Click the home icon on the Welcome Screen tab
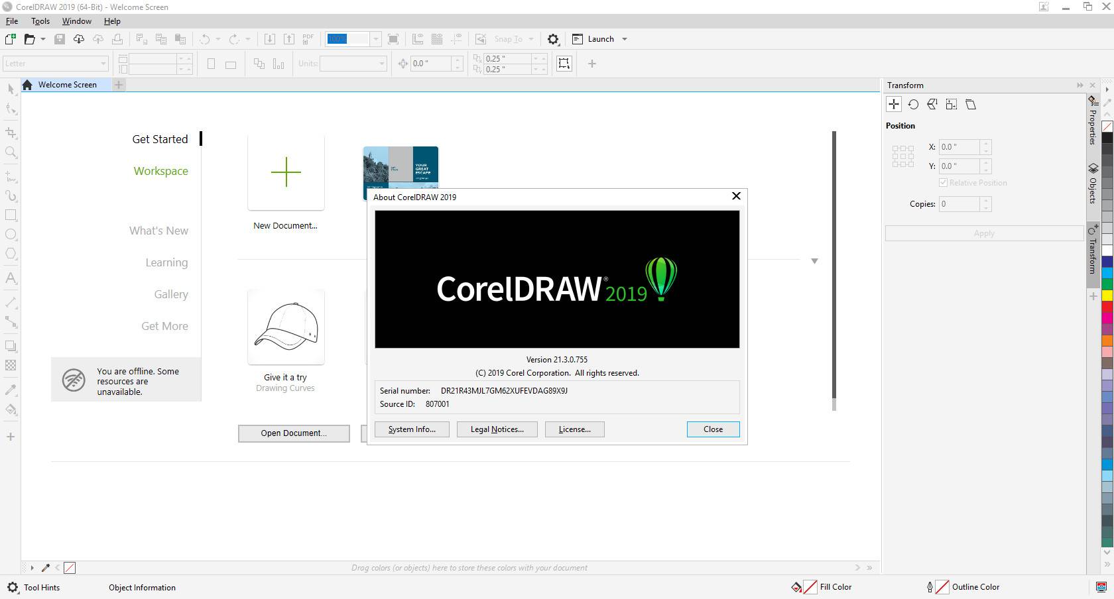The height and width of the screenshot is (599, 1114). coord(27,85)
